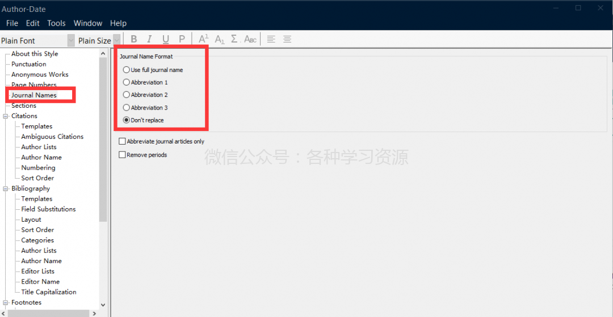Maximize the Author-Date window

point(578,8)
